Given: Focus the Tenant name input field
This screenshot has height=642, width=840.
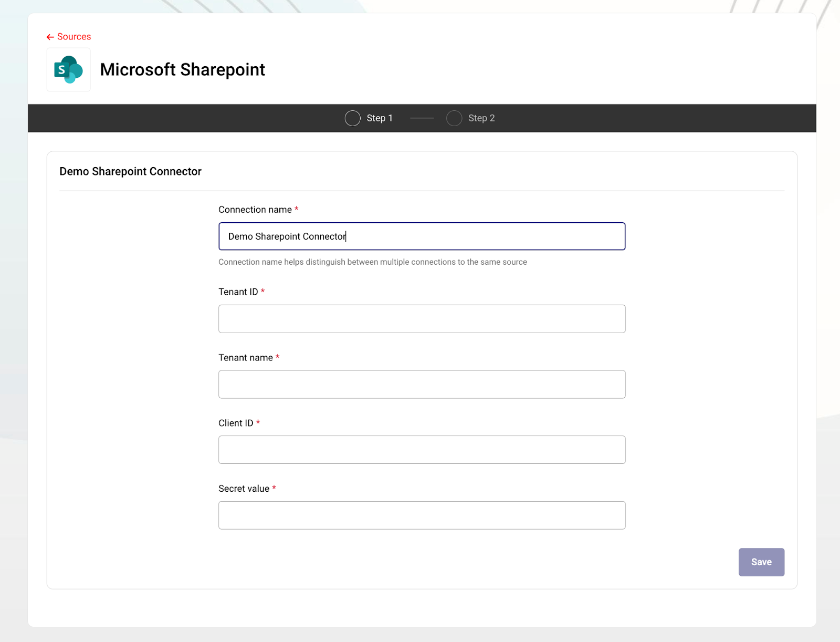Looking at the screenshot, I should point(422,385).
